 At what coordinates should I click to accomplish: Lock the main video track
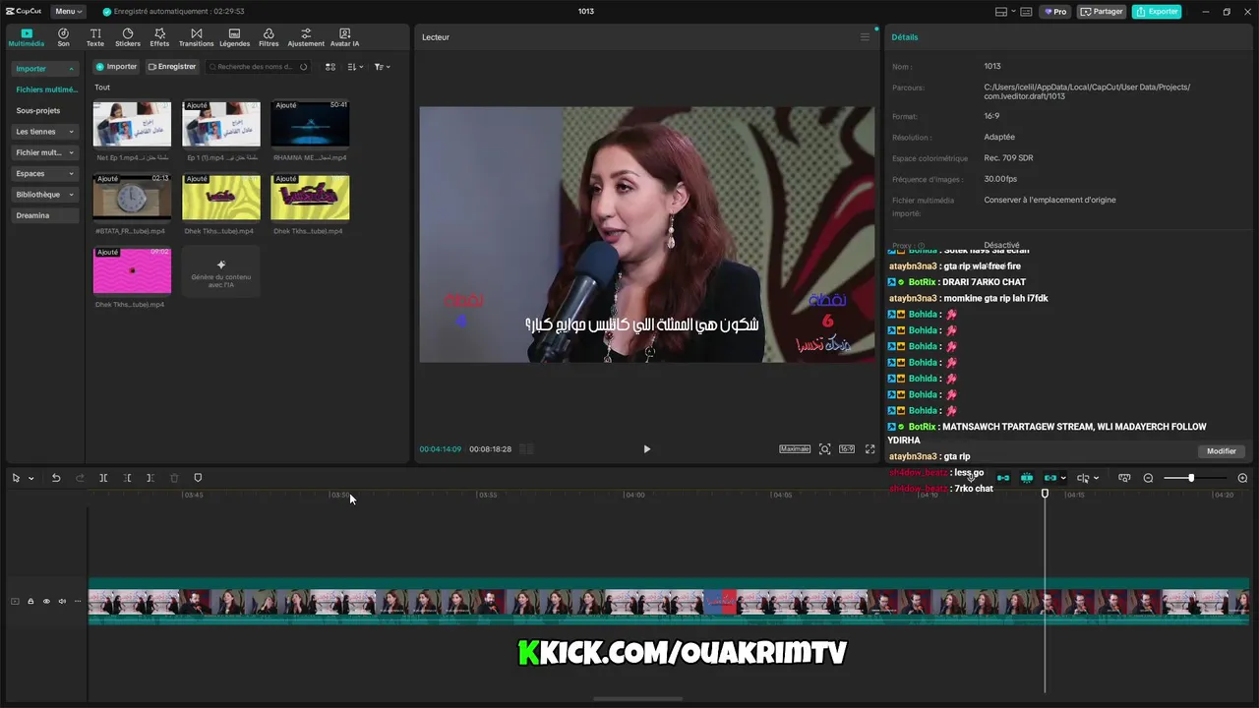point(30,601)
